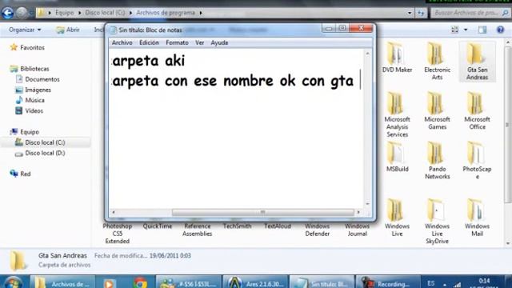The width and height of the screenshot is (512, 288).
Task: Open the Microsoft Games folder
Action: [x=437, y=111]
